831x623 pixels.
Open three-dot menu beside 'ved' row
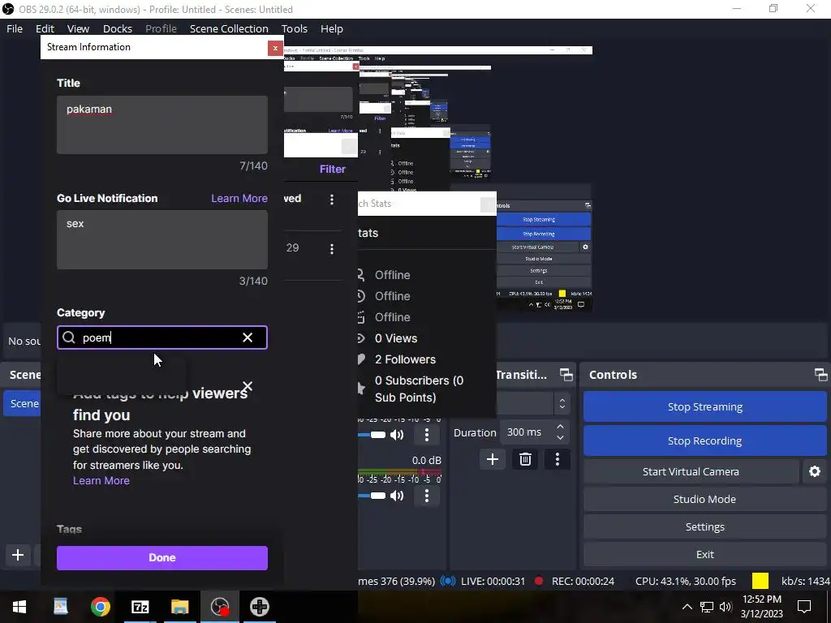point(332,200)
